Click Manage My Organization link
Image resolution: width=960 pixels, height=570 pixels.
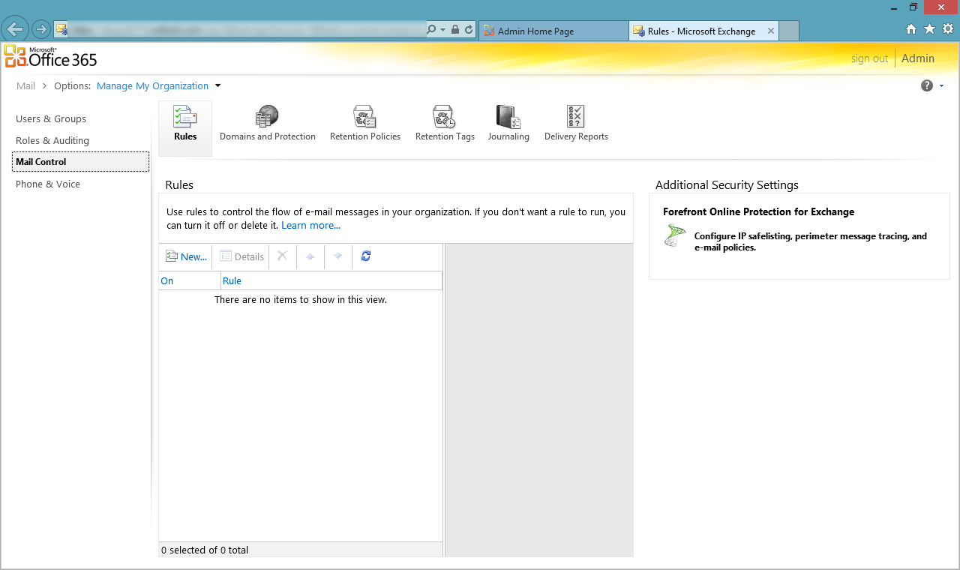(x=152, y=85)
